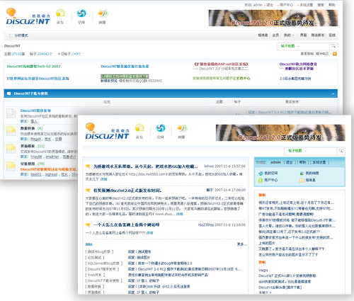Screen dimensions: 354x301
Task: Open the 相册 album icon in back window
Action: click(x=103, y=16)
